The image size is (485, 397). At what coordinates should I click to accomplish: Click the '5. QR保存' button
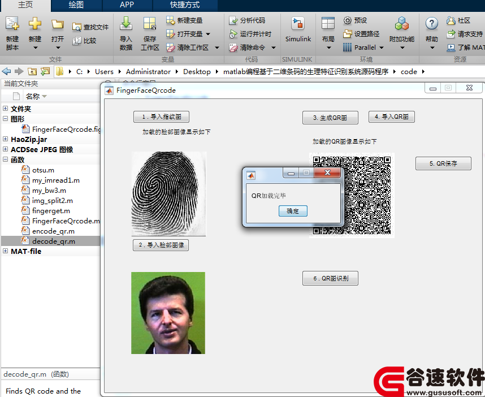[x=443, y=163]
